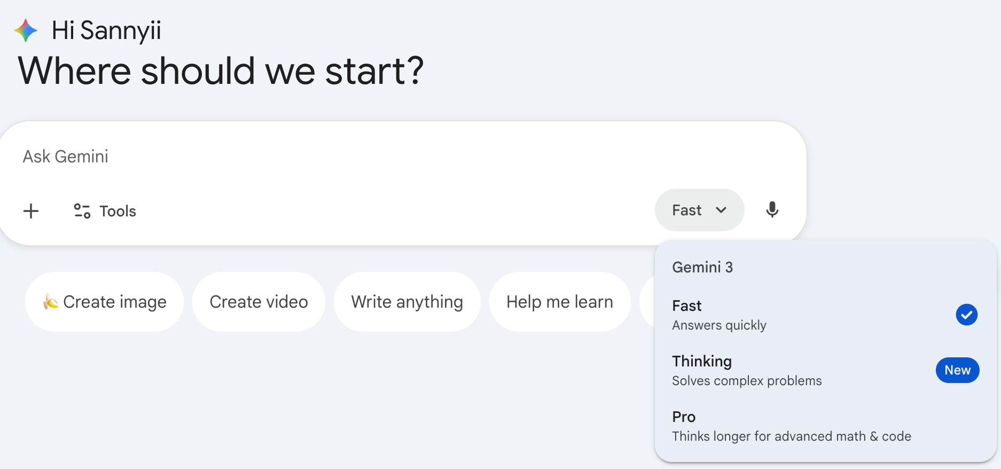Screen dimensions: 1001x469
Task: Click the microphone voice input icon
Action: coord(772,210)
